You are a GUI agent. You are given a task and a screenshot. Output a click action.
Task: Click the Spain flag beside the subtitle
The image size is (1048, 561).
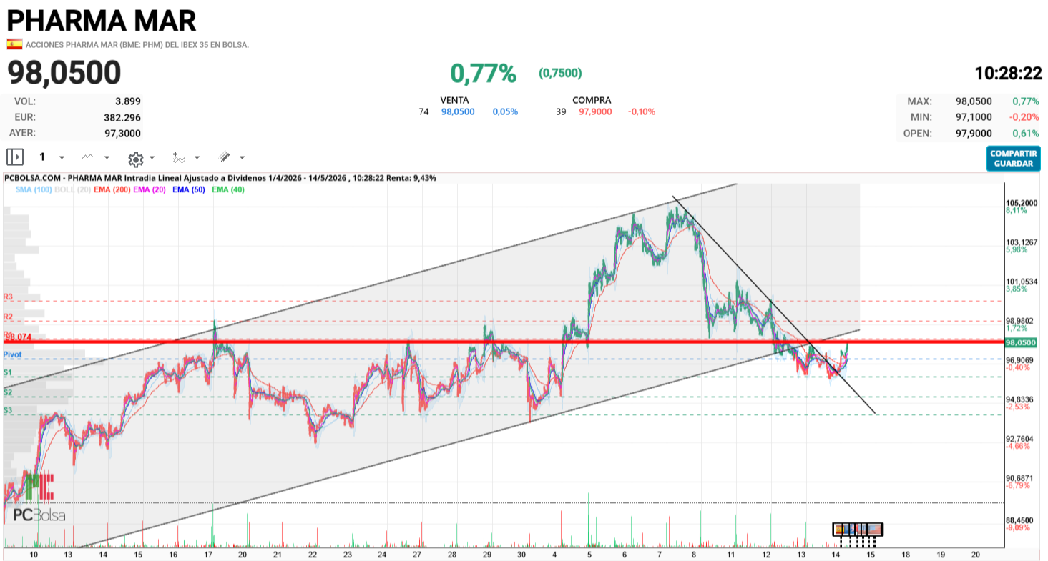[x=14, y=44]
